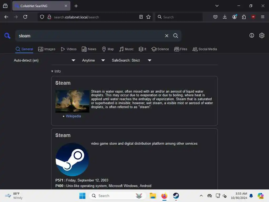Click the first Steam infobox heading
The height and width of the screenshot is (202, 269).
(x=63, y=83)
